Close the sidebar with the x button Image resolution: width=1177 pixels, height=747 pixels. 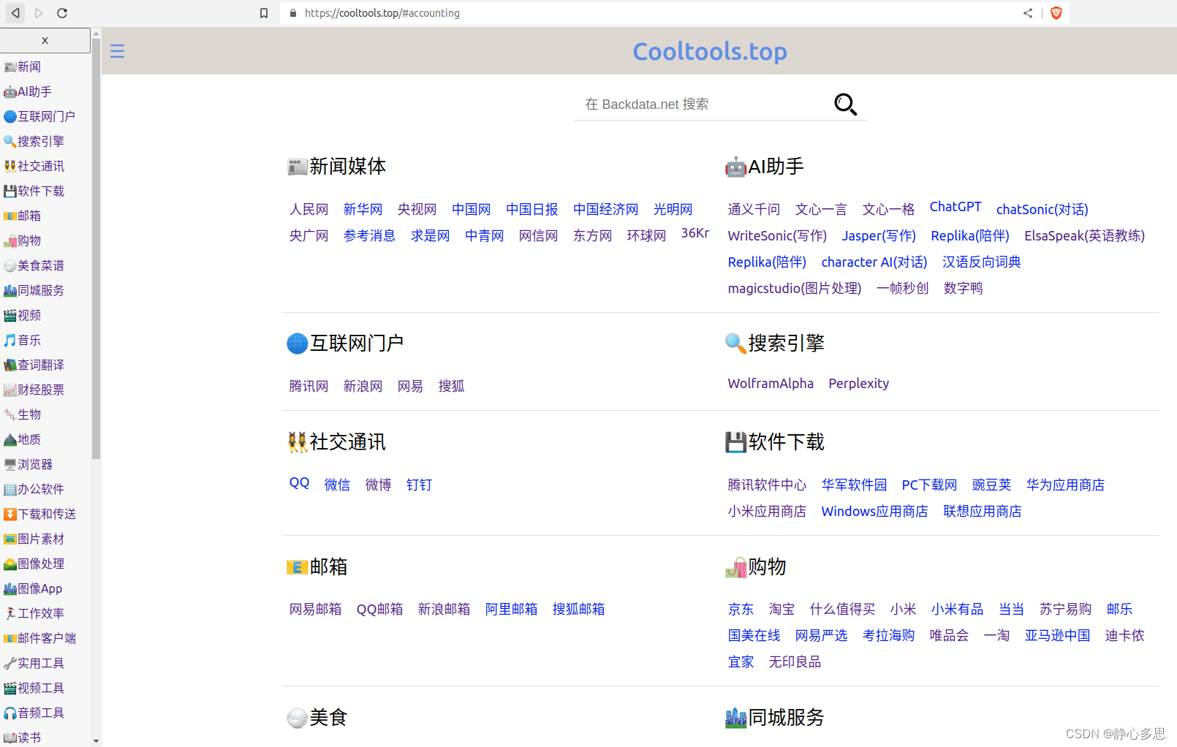pos(45,41)
